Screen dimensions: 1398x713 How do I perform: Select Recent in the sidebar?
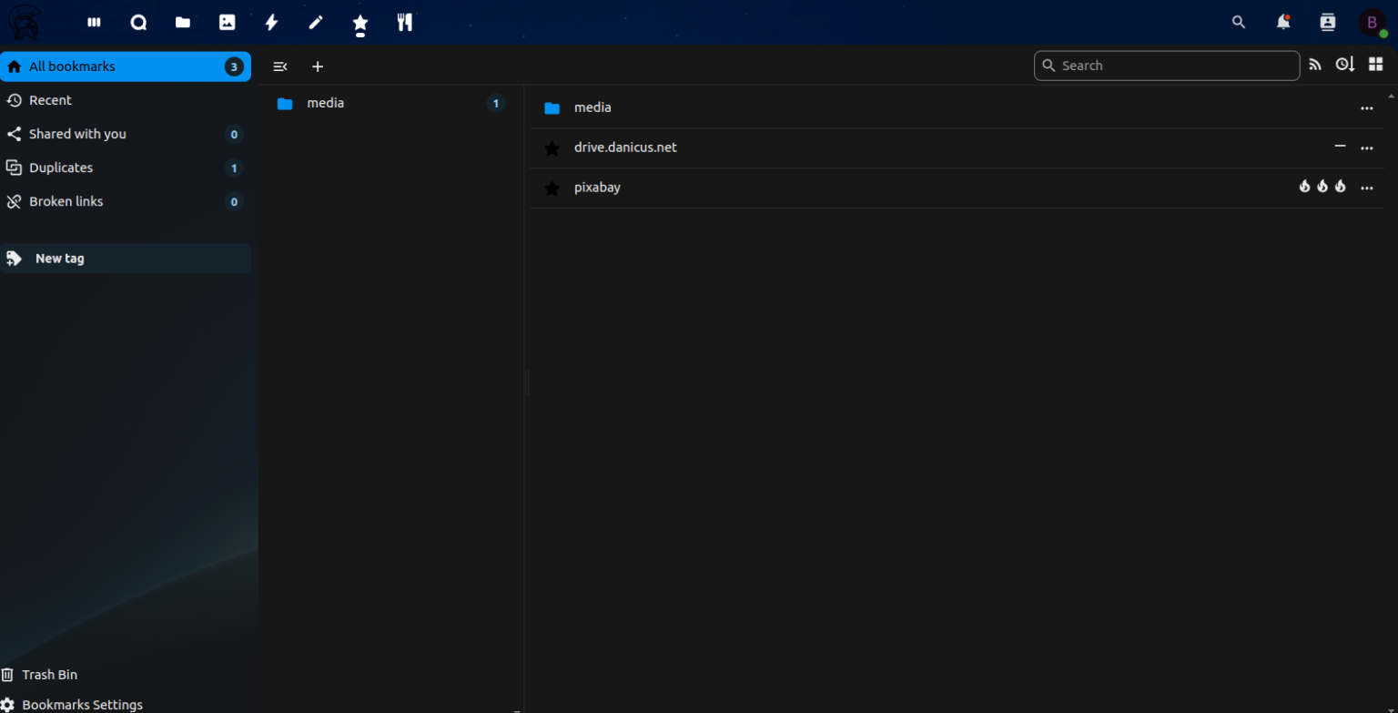(50, 100)
